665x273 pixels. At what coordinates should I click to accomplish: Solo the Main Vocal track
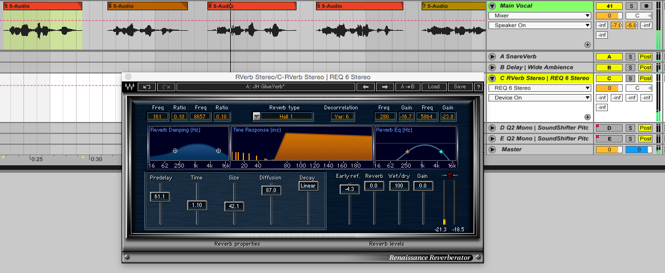631,6
